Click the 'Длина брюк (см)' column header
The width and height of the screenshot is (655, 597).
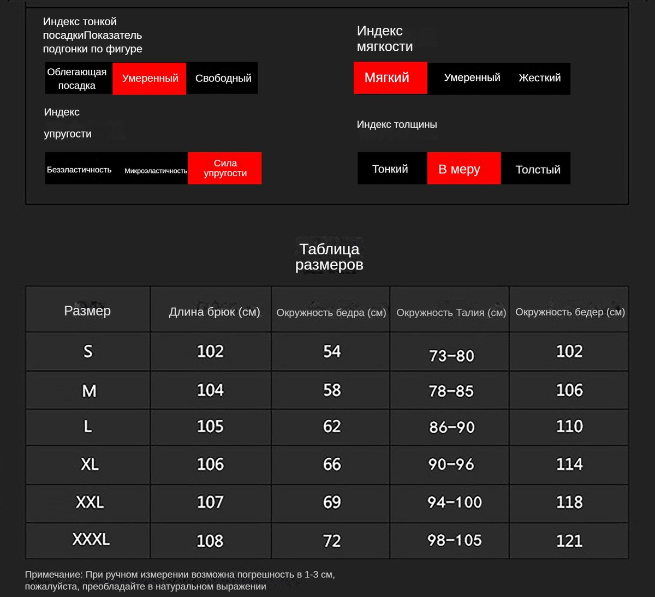pyautogui.click(x=214, y=312)
